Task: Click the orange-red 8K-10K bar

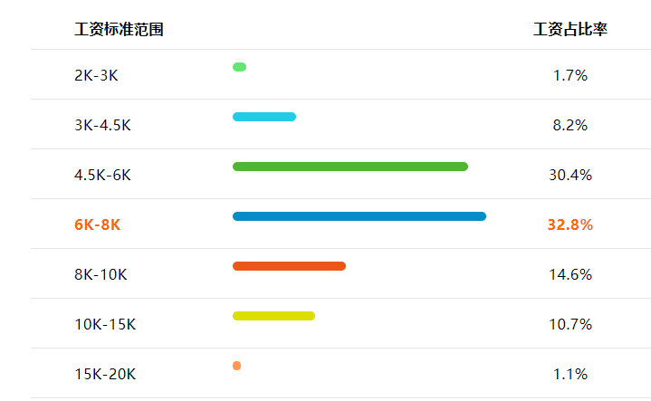Action: point(289,266)
